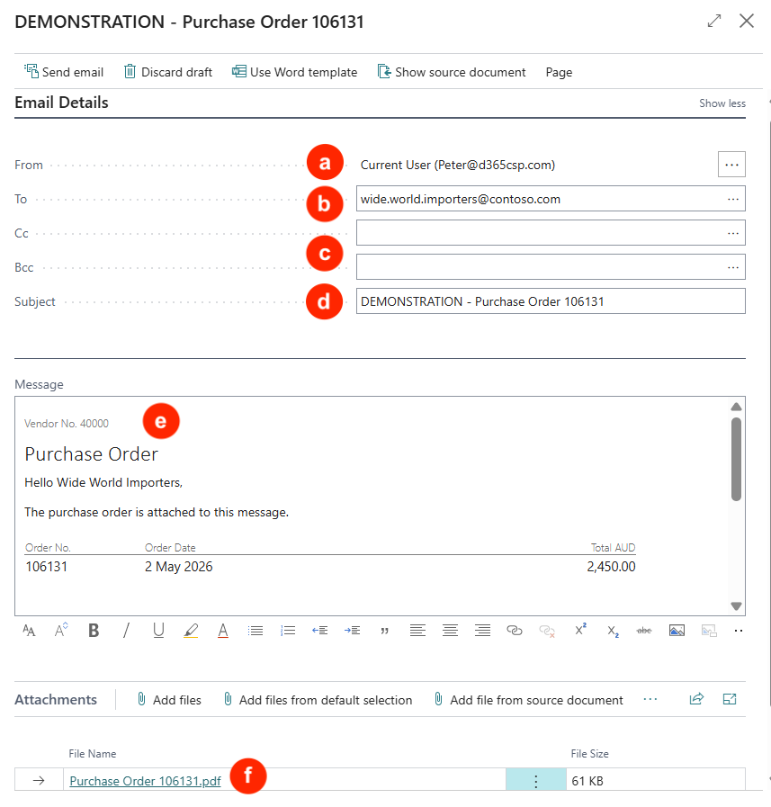This screenshot has height=807, width=771.
Task: Toggle bold formatting in message toolbar
Action: [x=94, y=631]
